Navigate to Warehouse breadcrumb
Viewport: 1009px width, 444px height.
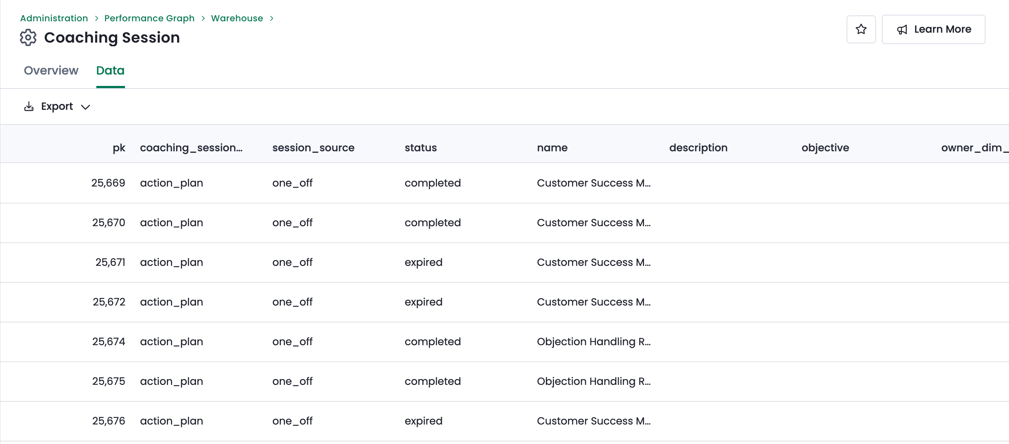click(x=237, y=18)
